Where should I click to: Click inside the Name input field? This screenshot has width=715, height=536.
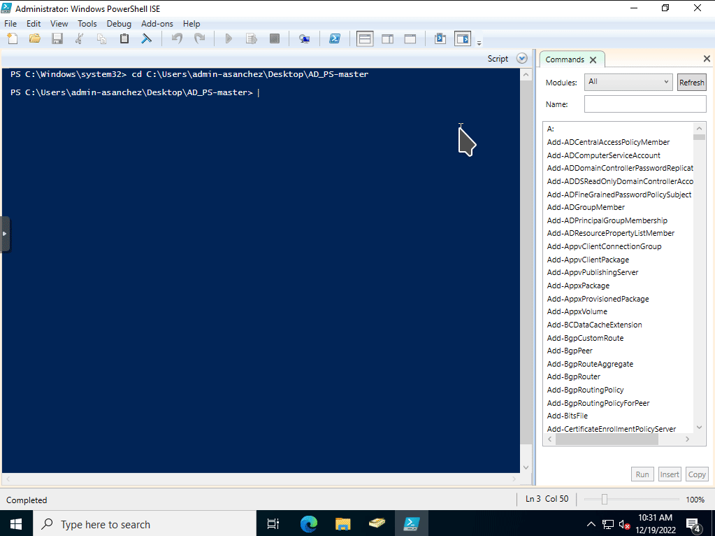[644, 104]
